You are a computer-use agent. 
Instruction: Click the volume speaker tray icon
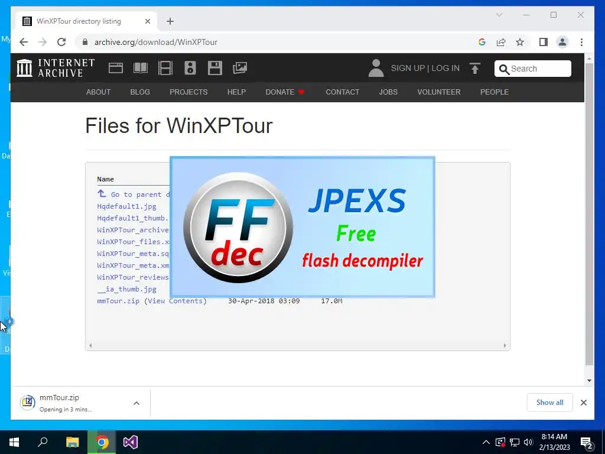pyautogui.click(x=528, y=442)
